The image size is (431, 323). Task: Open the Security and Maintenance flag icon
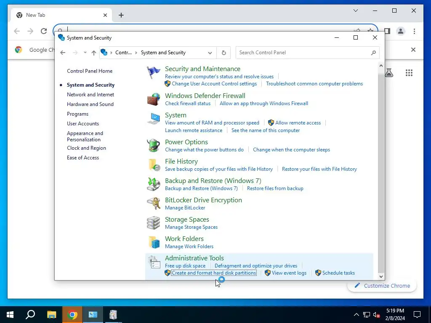(x=153, y=72)
